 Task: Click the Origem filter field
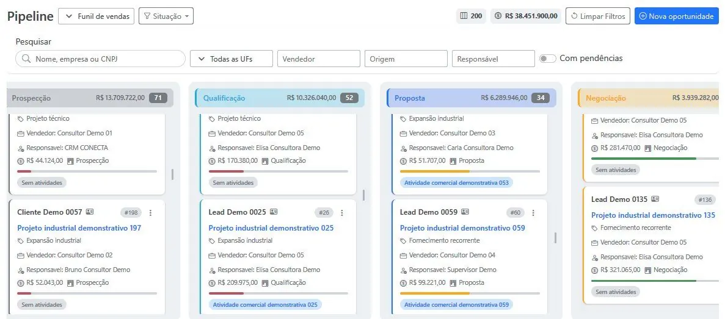point(406,59)
